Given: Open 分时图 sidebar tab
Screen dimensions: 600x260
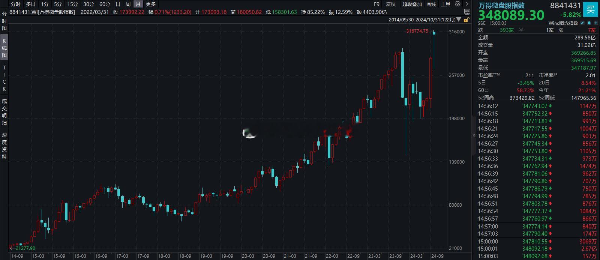Looking at the screenshot, I should pos(4,21).
